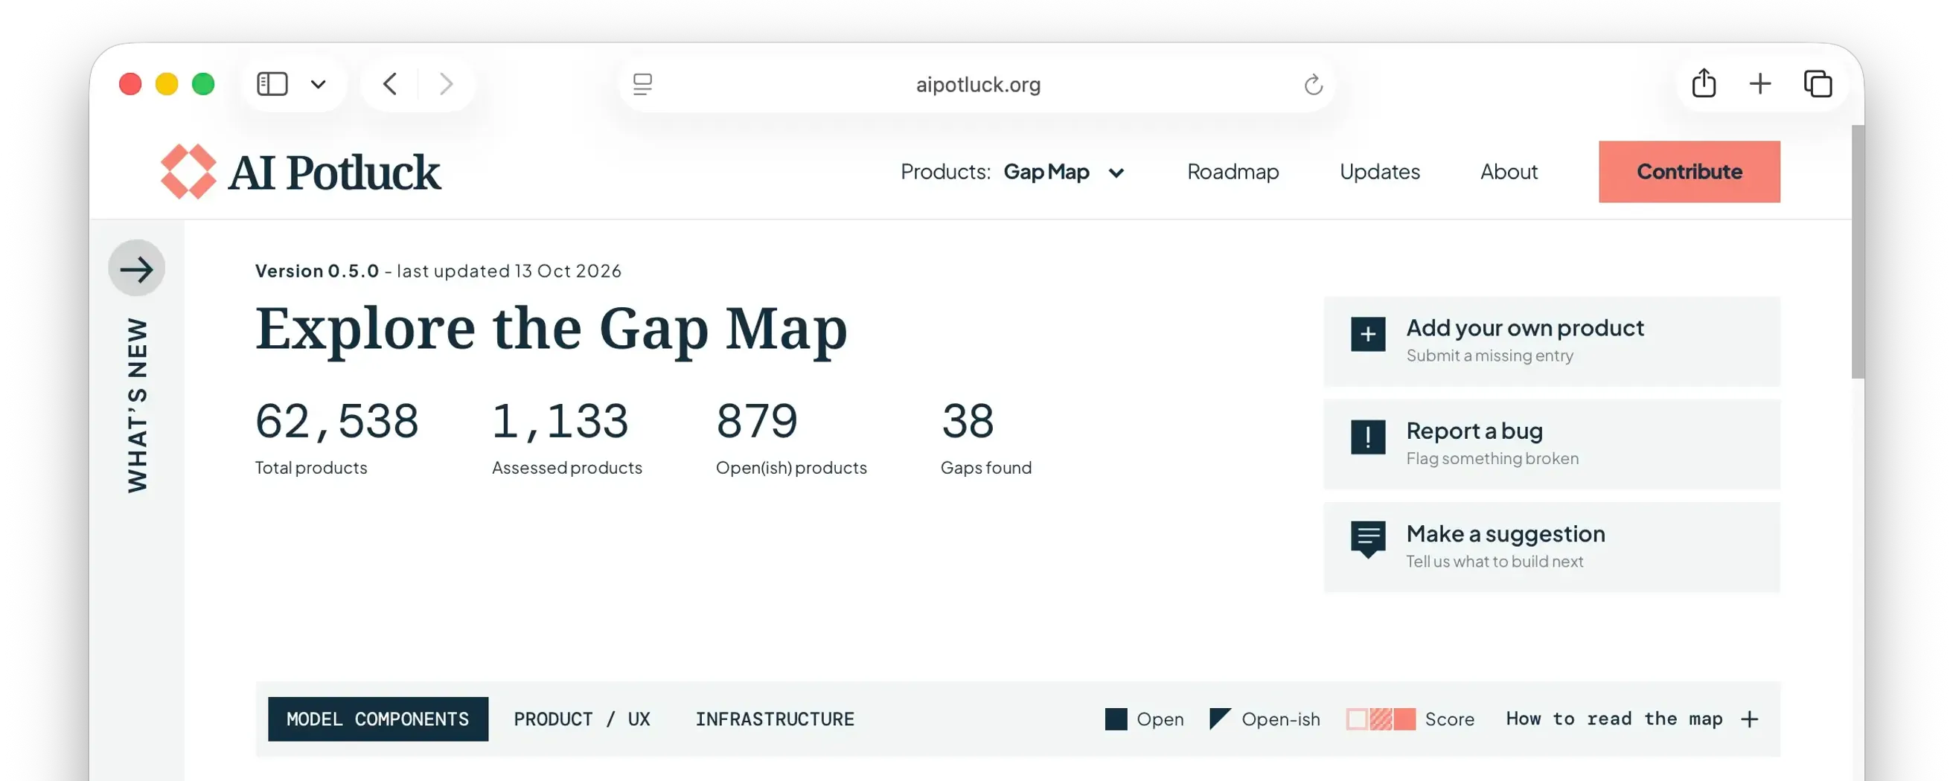Show the Safari sidebar
The height and width of the screenshot is (781, 1953).
pyautogui.click(x=272, y=83)
